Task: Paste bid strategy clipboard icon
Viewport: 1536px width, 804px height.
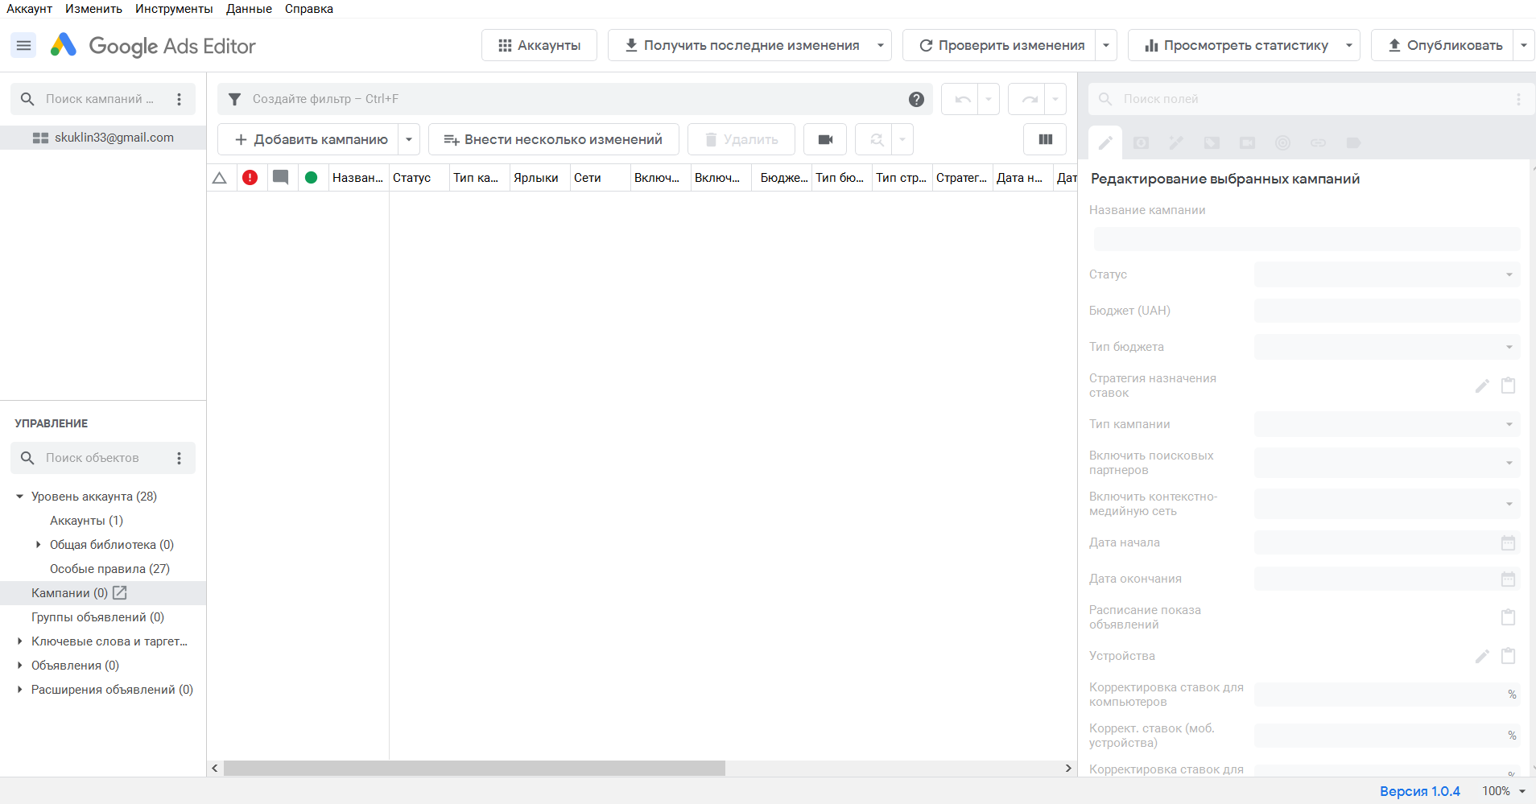Action: click(1508, 386)
